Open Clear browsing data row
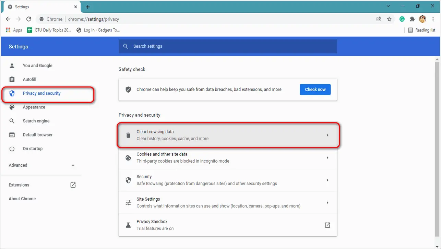The width and height of the screenshot is (441, 249). (228, 135)
